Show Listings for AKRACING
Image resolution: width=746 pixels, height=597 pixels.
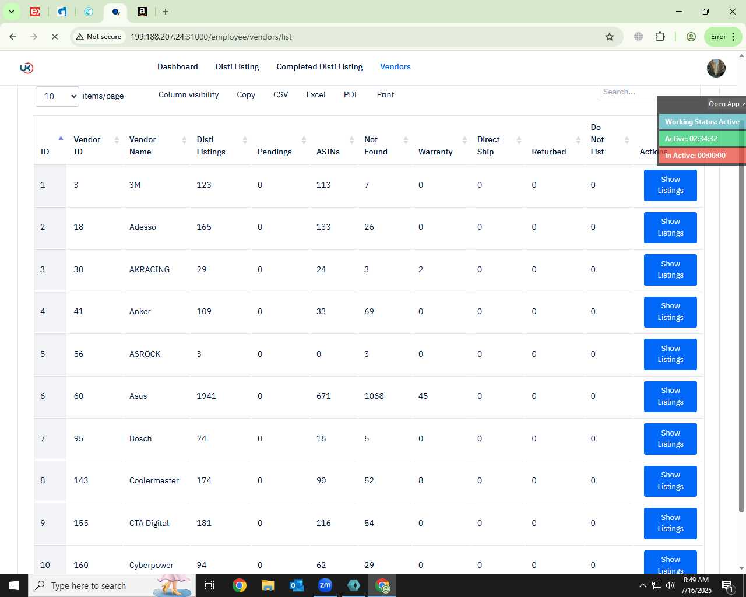tap(670, 269)
